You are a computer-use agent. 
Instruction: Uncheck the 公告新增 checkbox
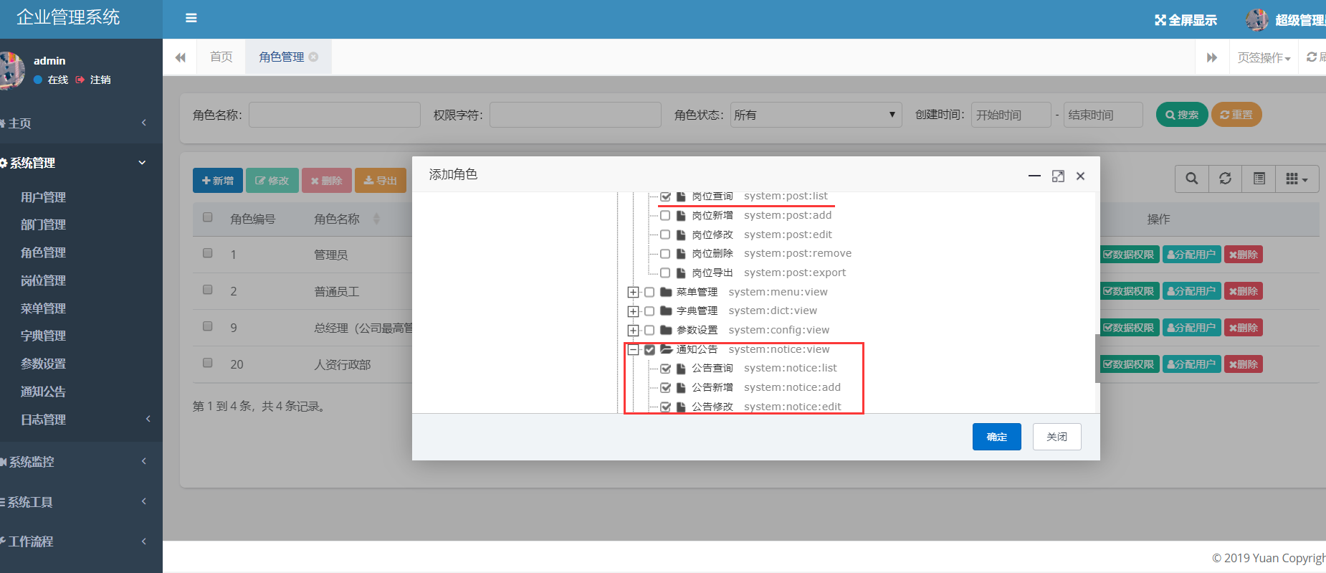pyautogui.click(x=665, y=387)
